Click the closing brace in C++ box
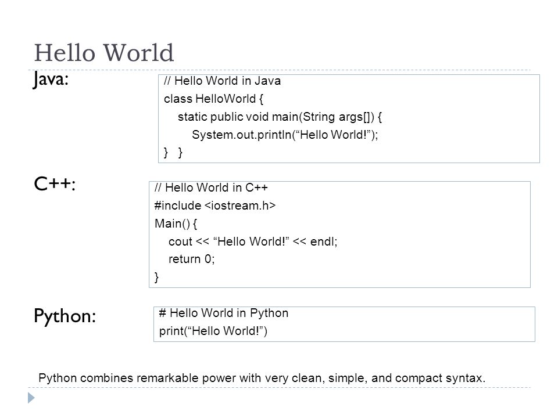This screenshot has width=558, height=418. pyautogui.click(x=156, y=278)
